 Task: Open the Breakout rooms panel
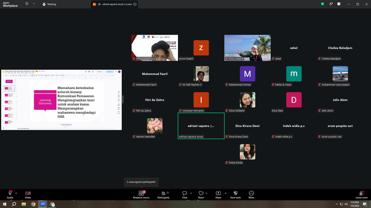tap(141, 194)
